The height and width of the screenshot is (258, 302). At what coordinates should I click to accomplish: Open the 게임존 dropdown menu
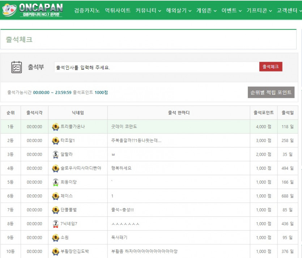(207, 10)
